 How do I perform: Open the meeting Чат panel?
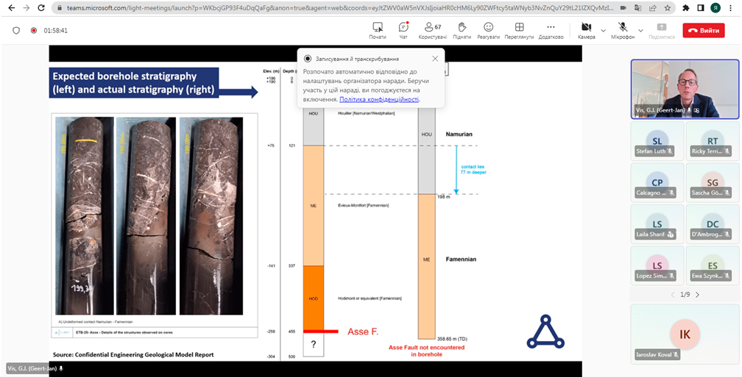click(x=403, y=30)
